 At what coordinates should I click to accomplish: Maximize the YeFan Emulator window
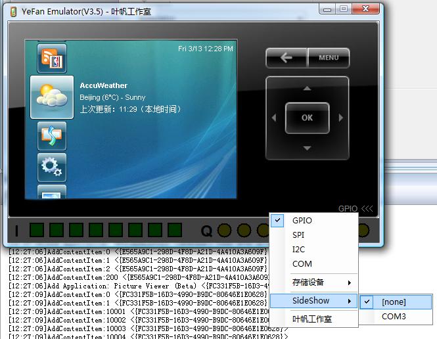coord(344,9)
